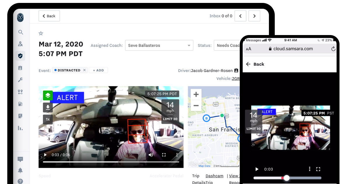Screen dimensions: 350x184
Task: Click the cloud.samsara.com address bar
Action: click(x=291, y=49)
